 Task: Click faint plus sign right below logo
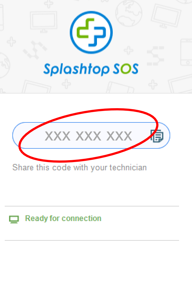click(129, 50)
